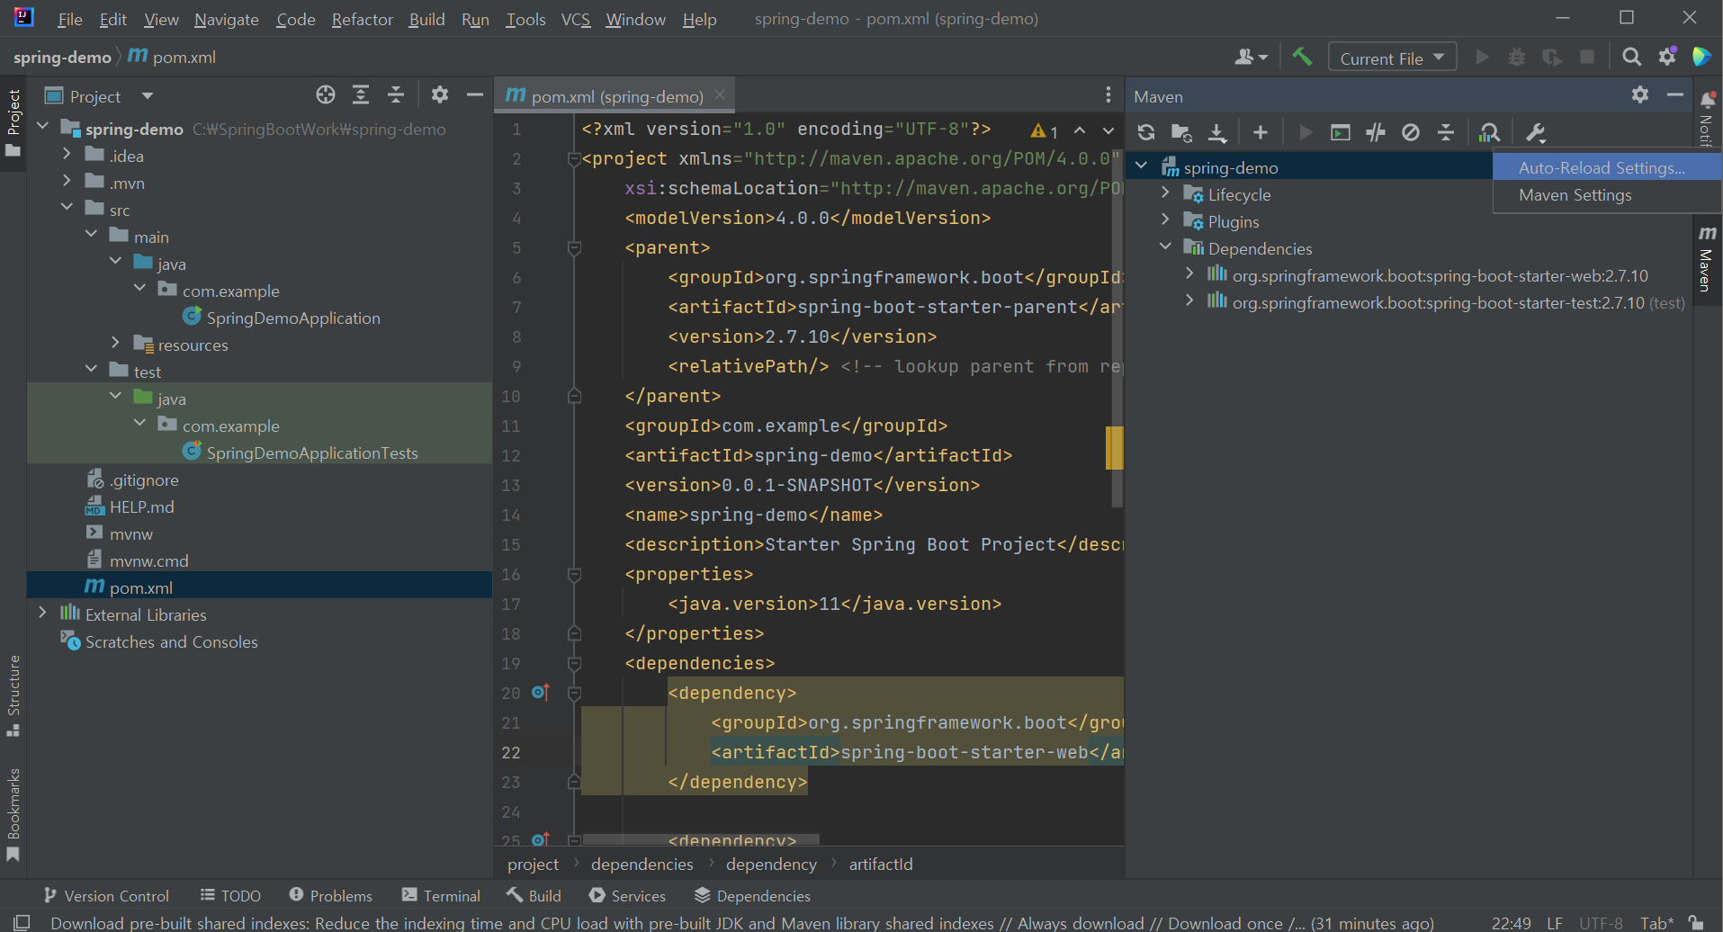
Task: Open the user account icon dropdown
Action: [x=1251, y=57]
